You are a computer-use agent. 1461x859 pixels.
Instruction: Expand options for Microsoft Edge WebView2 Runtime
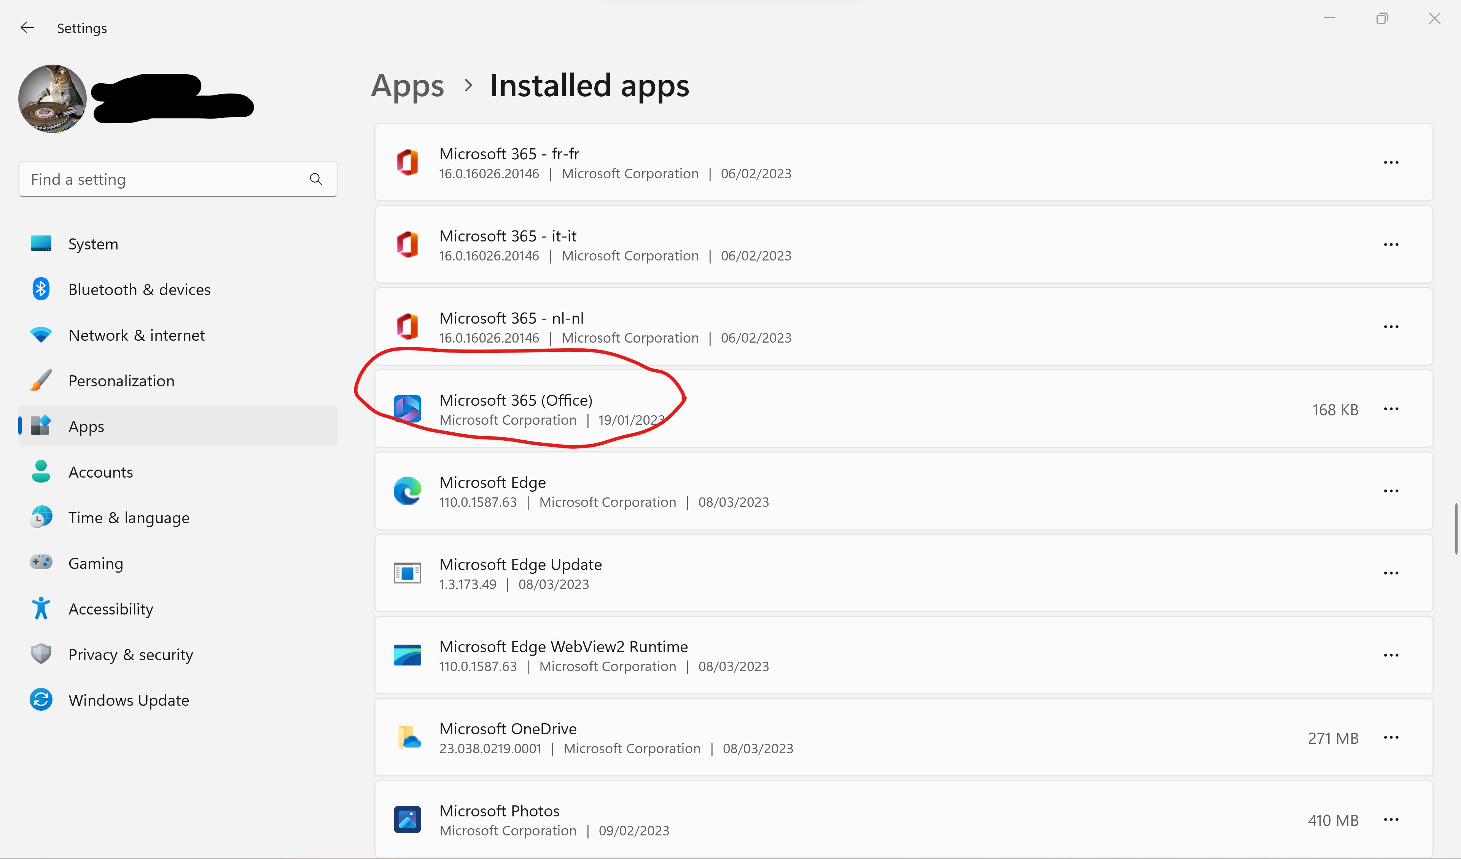[1391, 656]
